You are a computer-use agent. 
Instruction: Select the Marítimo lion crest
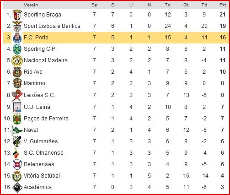(17, 83)
